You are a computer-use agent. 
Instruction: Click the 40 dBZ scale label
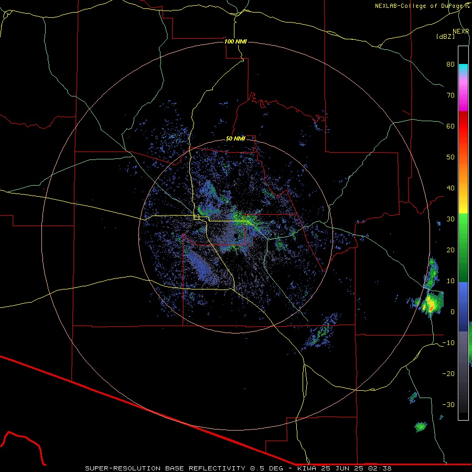point(450,188)
